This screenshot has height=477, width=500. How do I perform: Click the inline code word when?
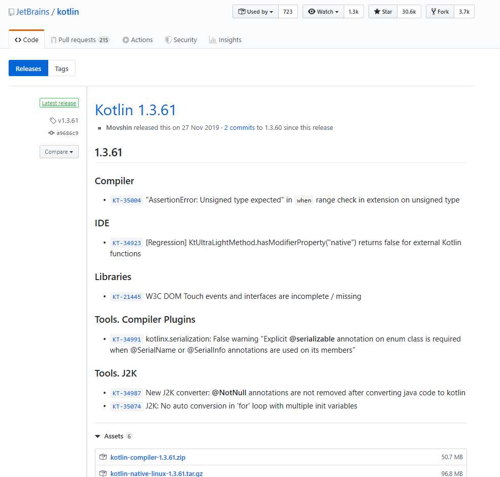pos(304,200)
